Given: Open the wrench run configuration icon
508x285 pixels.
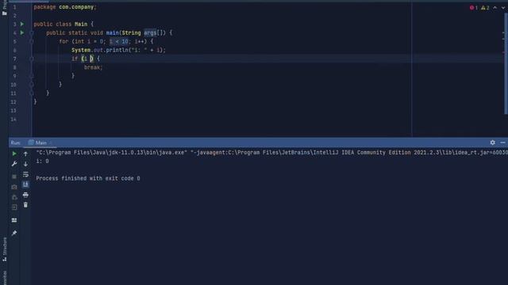Looking at the screenshot, I should [x=14, y=164].
